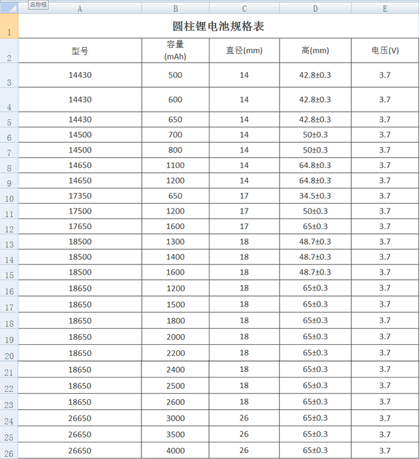Viewport: 420px width, 459px height.
Task: Click capacity cell 1100
Action: [175, 165]
